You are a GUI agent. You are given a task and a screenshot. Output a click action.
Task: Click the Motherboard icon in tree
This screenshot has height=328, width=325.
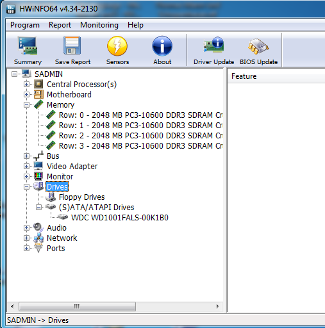(38, 94)
